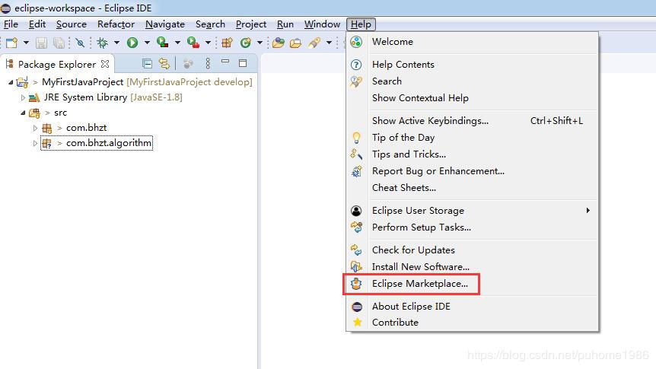Choose Perform Setup Tasks
The width and height of the screenshot is (656, 369).
coord(473,227)
